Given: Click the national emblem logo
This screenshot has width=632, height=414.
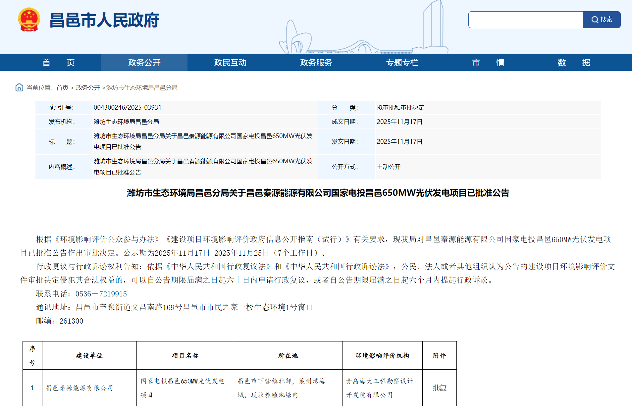Looking at the screenshot, I should click(x=29, y=20).
